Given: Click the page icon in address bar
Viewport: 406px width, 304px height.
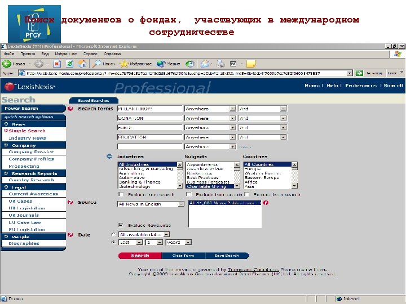Looking at the screenshot, I should (22, 73).
